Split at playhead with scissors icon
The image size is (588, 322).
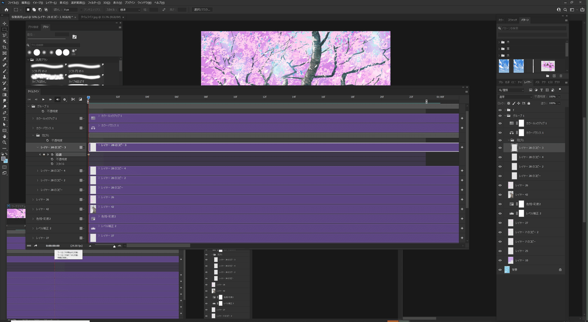pos(73,99)
